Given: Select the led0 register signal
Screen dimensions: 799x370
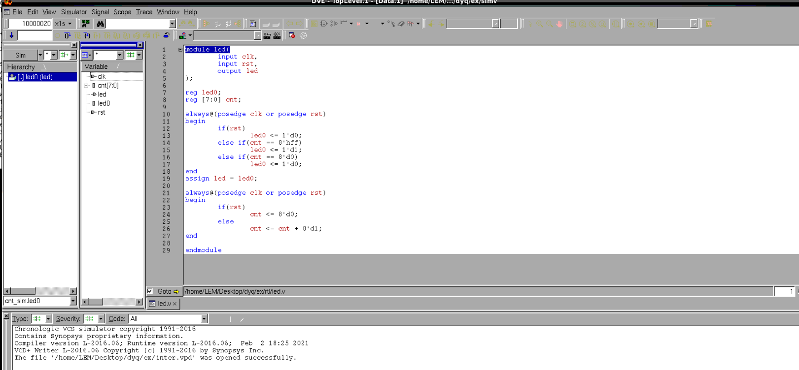Looking at the screenshot, I should tap(104, 103).
